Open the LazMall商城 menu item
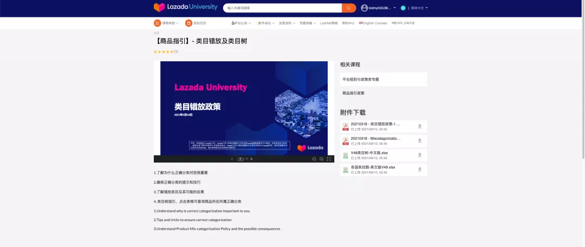 click(x=329, y=23)
